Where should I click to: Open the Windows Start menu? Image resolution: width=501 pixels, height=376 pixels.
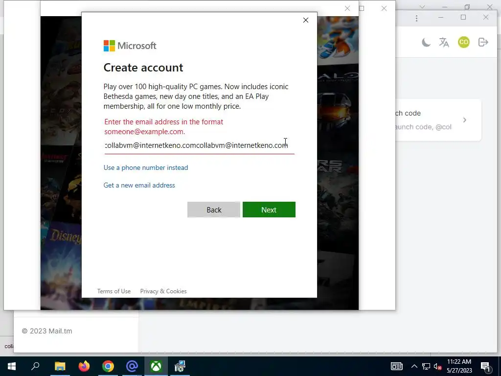12,366
